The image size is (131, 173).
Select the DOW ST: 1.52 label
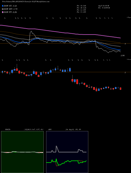click(x=10, y=6)
